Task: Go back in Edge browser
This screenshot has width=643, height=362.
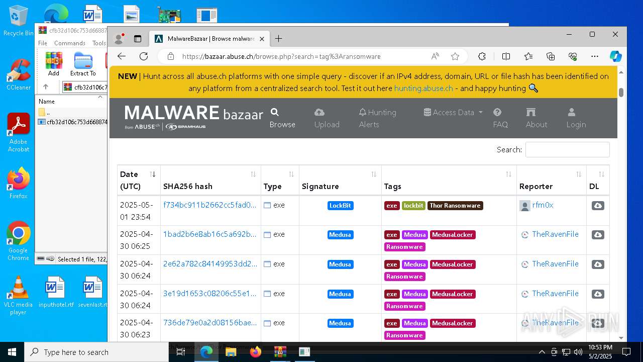Action: (122, 56)
